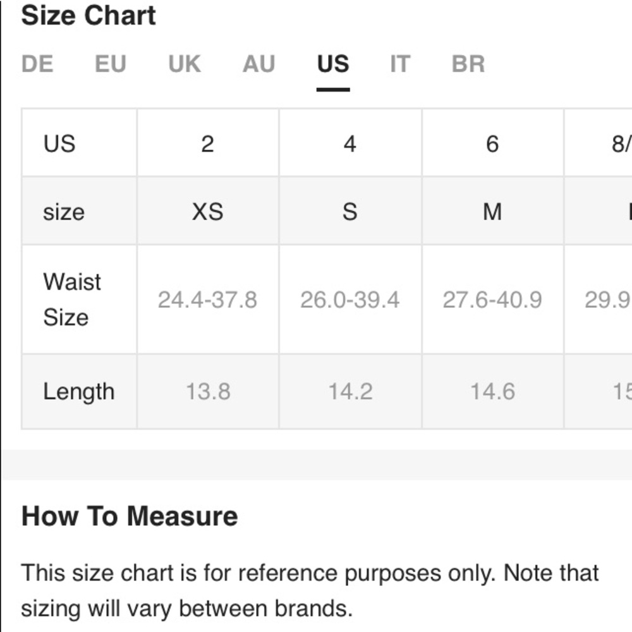Viewport: 632px width, 632px height.
Task: Show the BR size chart tab
Action: click(x=468, y=64)
